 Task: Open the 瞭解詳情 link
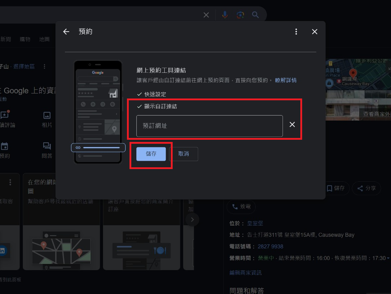click(x=285, y=80)
